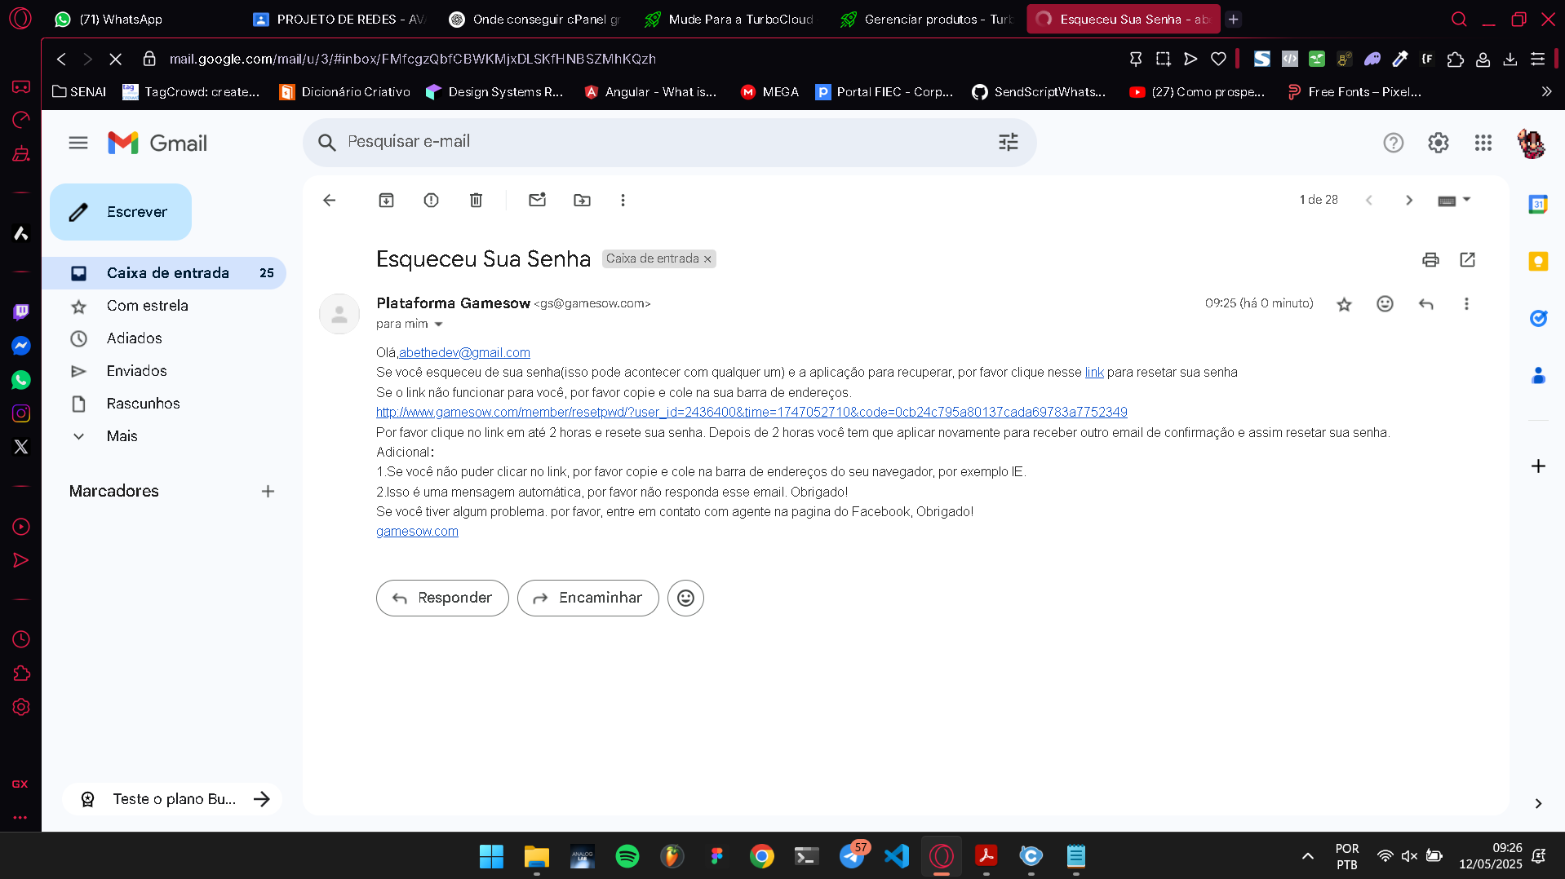Viewport: 1565px width, 879px height.
Task: Switch to 'Gerenciar produtos' tab
Action: coord(926,19)
